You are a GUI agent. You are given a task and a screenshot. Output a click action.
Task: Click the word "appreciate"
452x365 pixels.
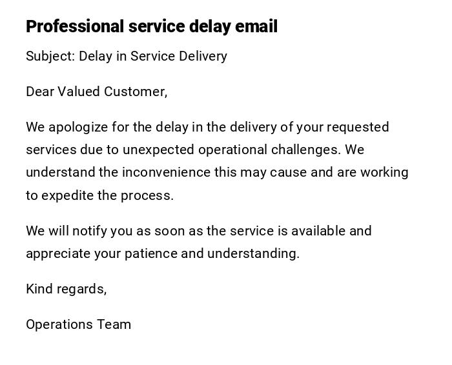58,253
